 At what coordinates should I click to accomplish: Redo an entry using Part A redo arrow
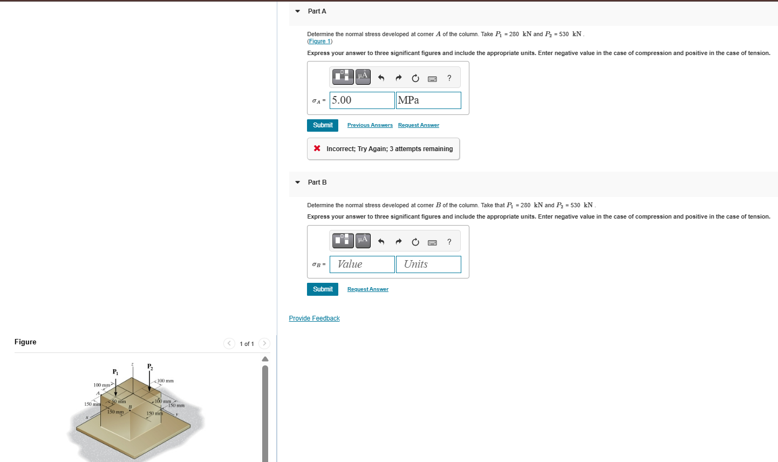click(398, 78)
